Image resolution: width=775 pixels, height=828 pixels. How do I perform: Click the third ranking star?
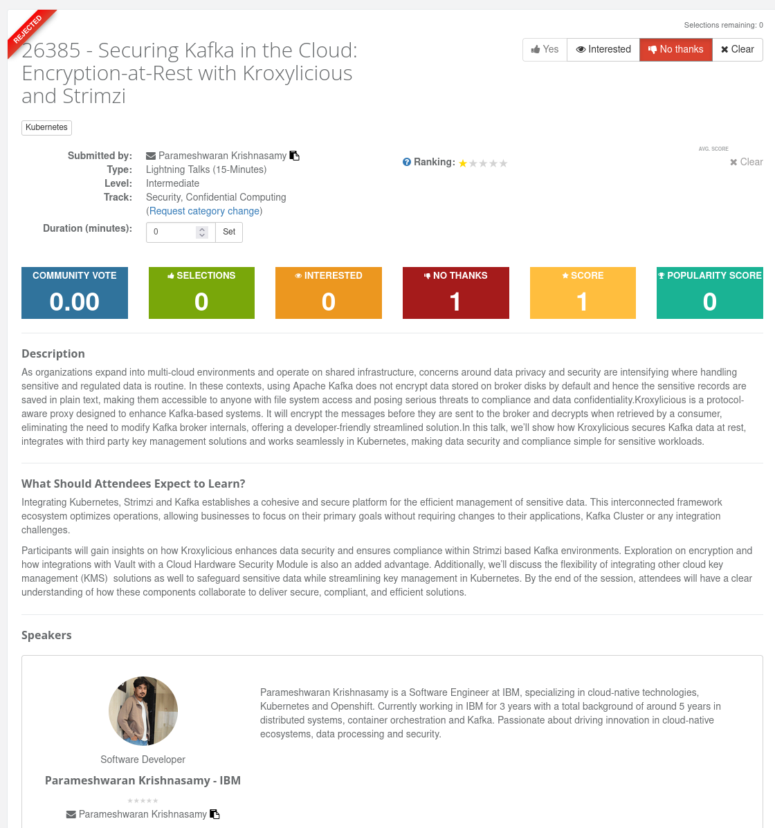point(483,164)
